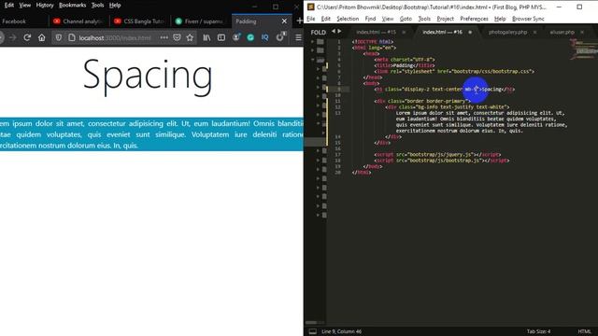Open the Firefox account icon

[x=236, y=37]
